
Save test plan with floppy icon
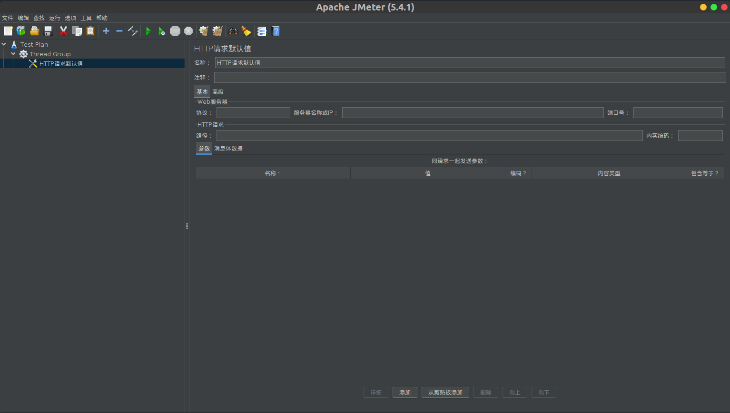click(x=48, y=31)
